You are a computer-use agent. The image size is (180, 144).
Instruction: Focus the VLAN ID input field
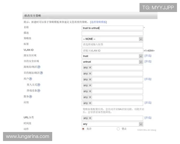(112, 51)
